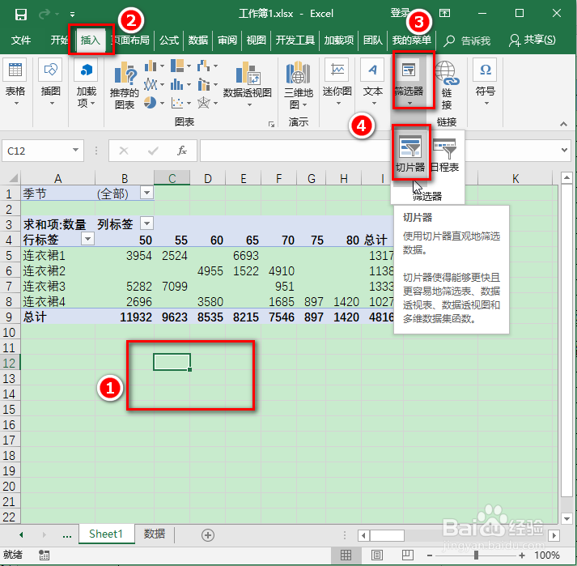
Task: Expand the formula bar
Action: (564, 151)
